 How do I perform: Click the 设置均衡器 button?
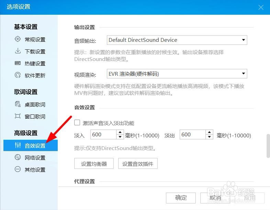94,163
